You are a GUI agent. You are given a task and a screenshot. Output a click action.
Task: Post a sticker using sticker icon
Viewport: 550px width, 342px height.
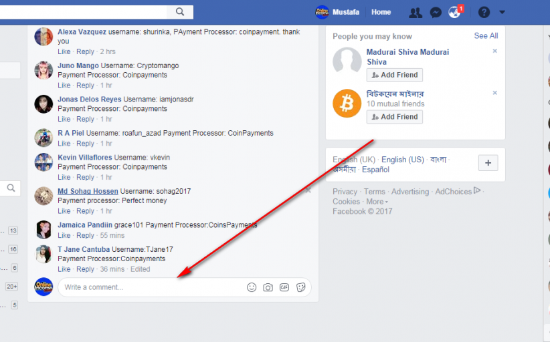[301, 287]
